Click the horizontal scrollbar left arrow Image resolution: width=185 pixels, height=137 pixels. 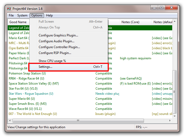(10, 121)
